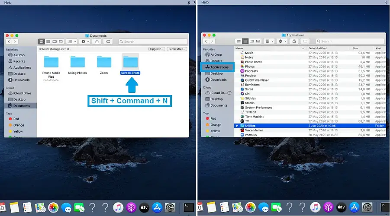
Task: Select the Safari app in Applications list
Action: coord(250,89)
